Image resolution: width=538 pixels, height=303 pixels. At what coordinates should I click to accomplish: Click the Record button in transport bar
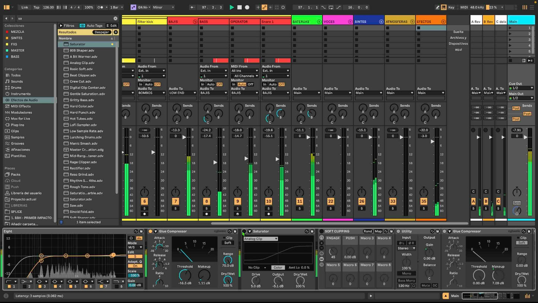(x=247, y=7)
